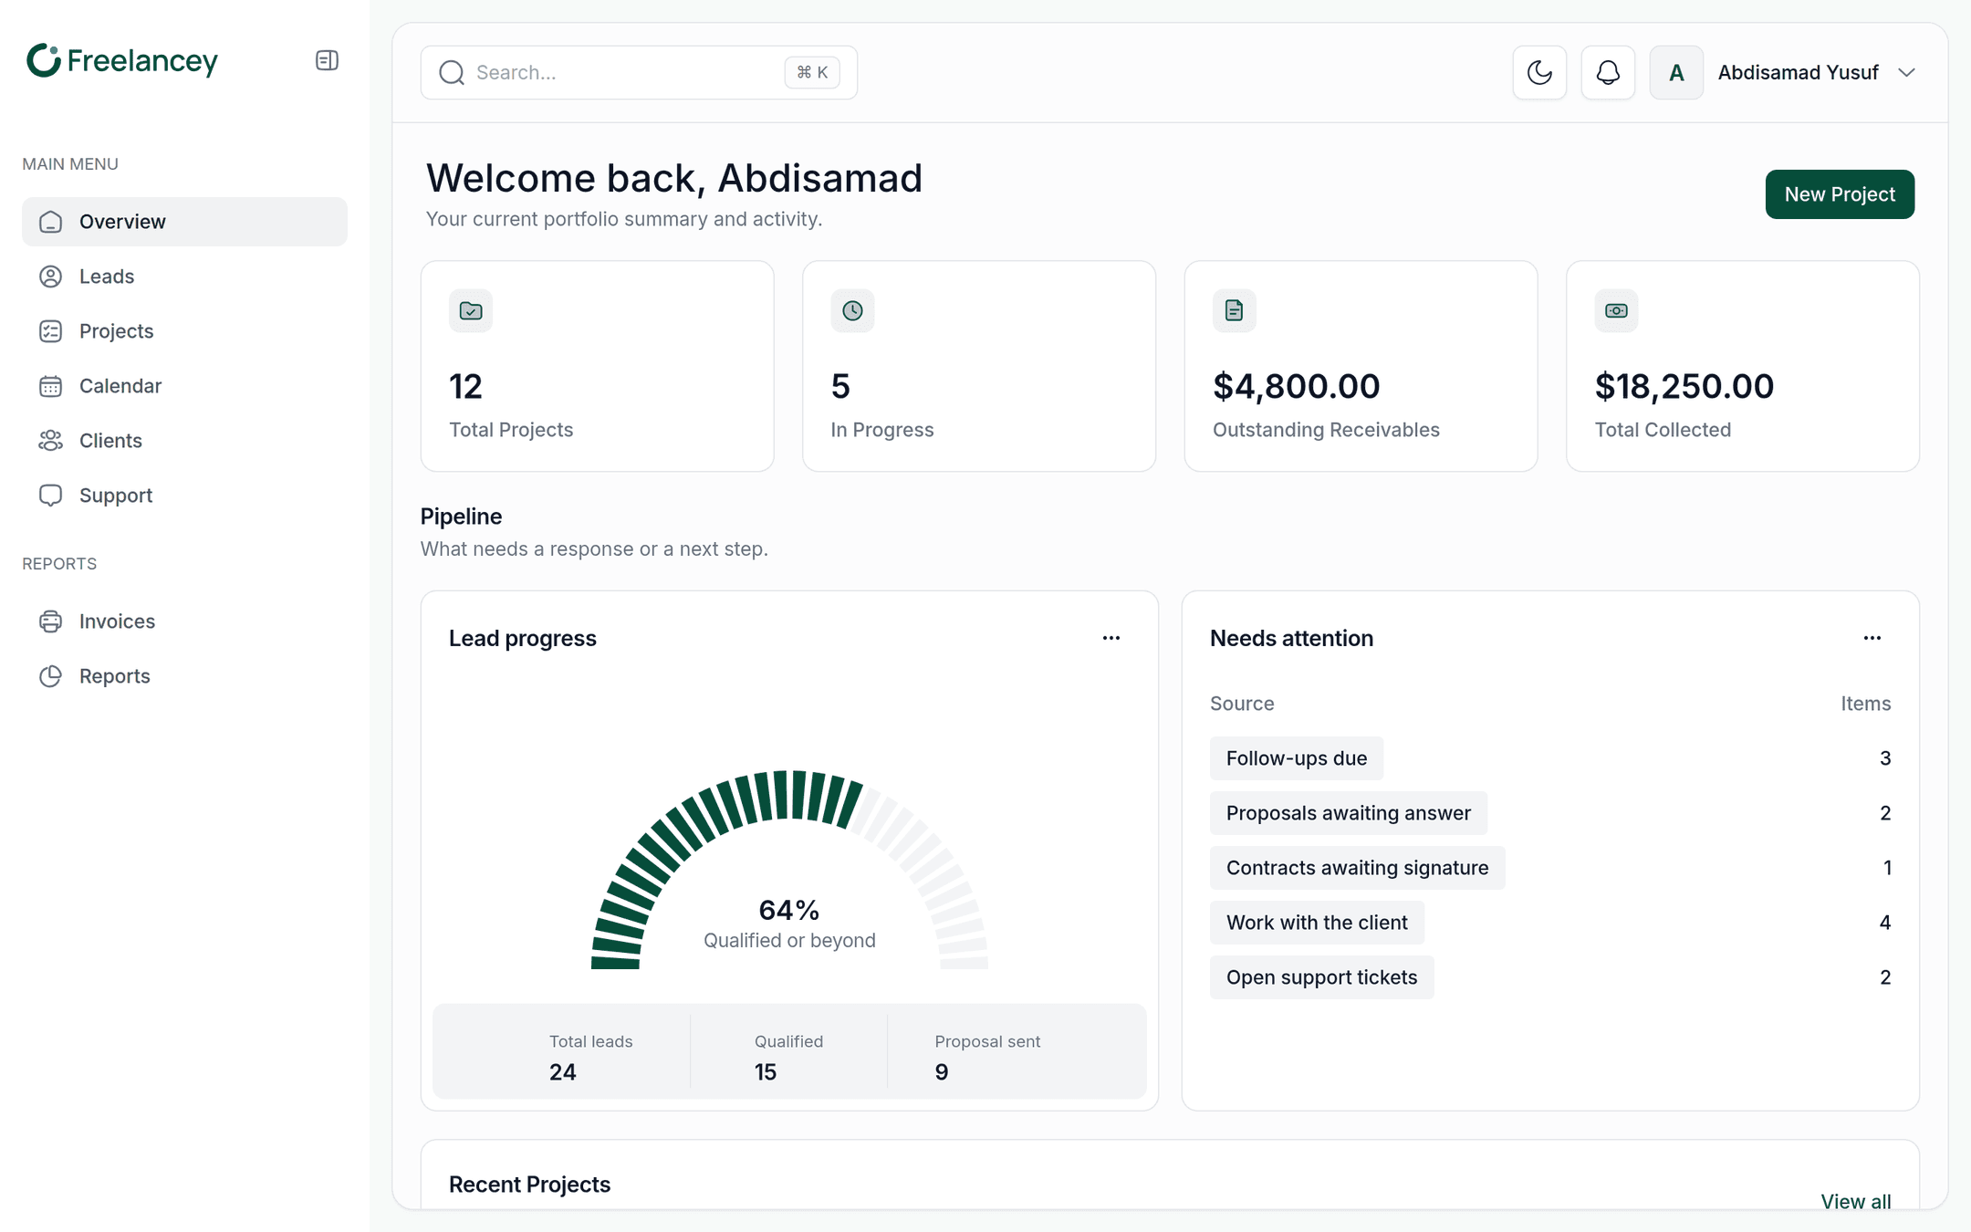Click the user avatar letter A

pos(1676,72)
